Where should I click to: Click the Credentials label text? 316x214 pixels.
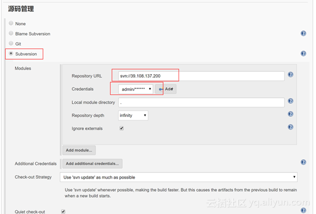[x=83, y=89]
